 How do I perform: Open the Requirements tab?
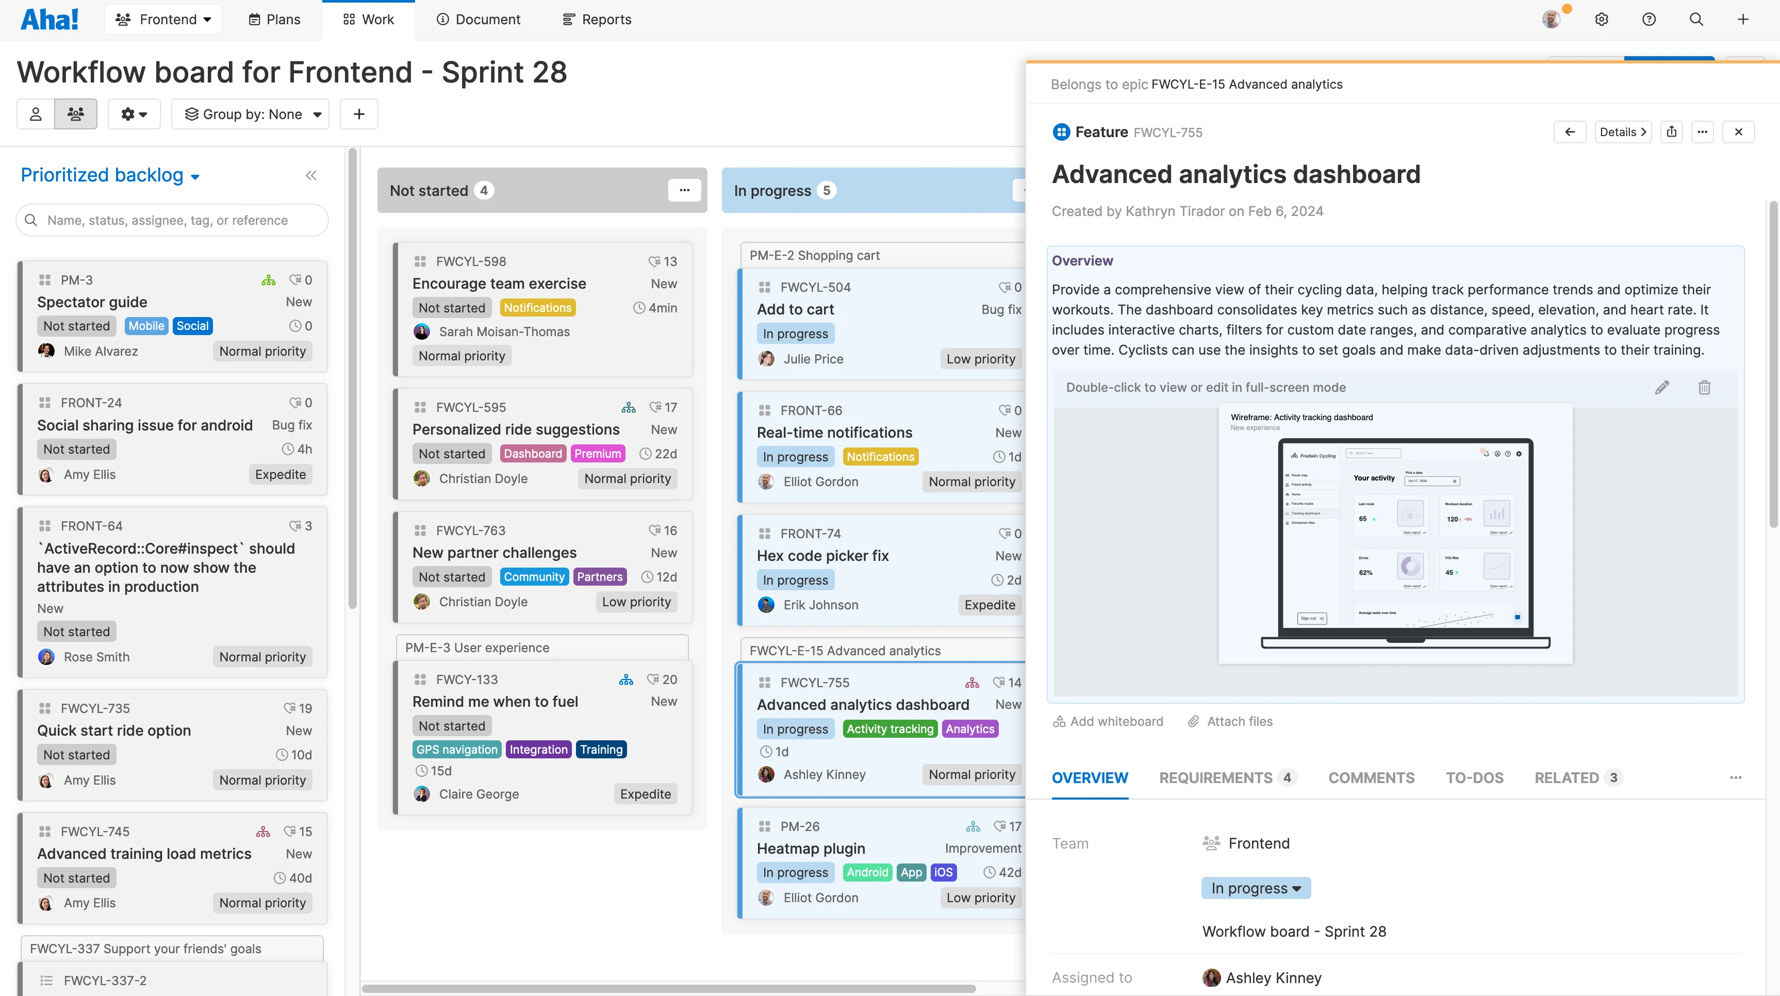1217,778
